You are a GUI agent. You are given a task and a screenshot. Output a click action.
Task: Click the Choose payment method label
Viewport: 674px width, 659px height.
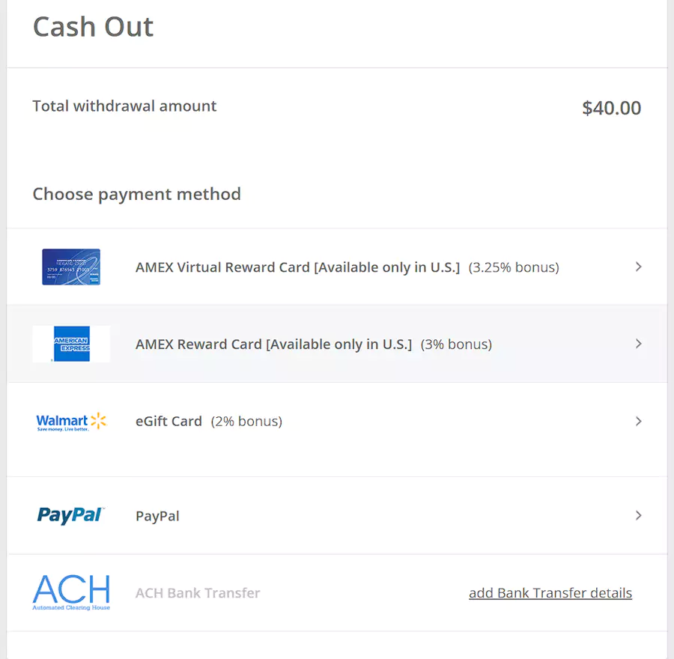(136, 194)
